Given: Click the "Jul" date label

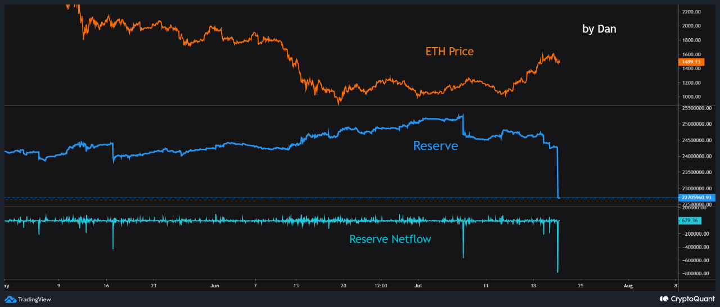Looking at the screenshot, I should tap(418, 286).
